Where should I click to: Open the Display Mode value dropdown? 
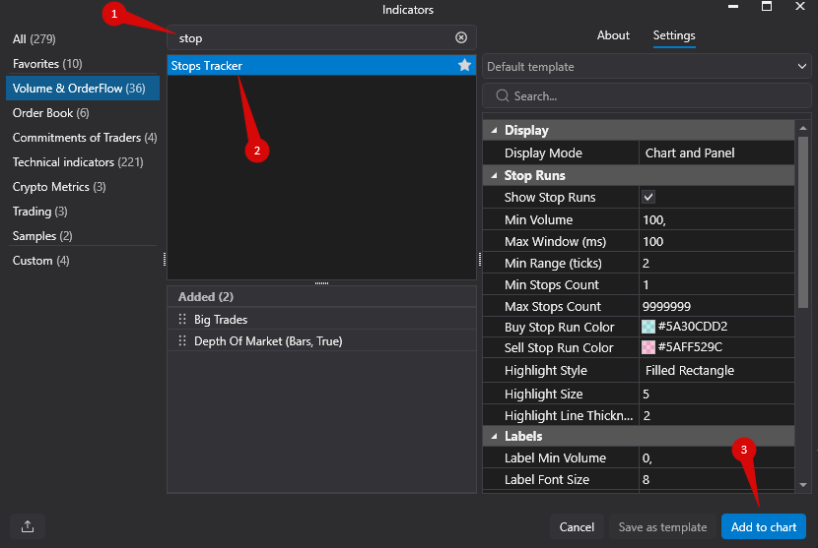[716, 152]
